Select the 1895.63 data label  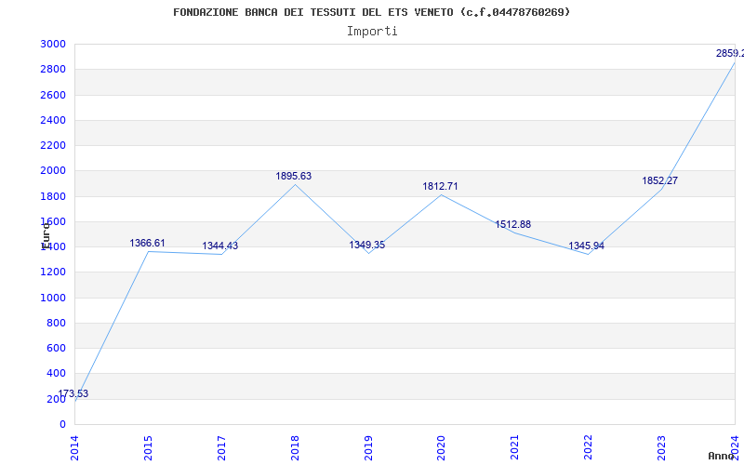click(x=294, y=176)
